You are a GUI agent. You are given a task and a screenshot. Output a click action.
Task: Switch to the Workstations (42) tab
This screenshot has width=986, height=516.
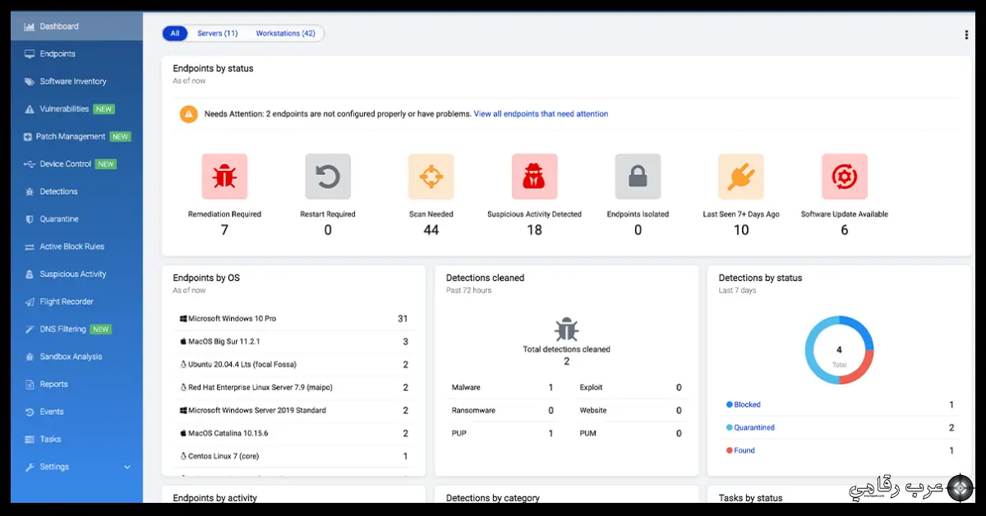pyautogui.click(x=286, y=34)
